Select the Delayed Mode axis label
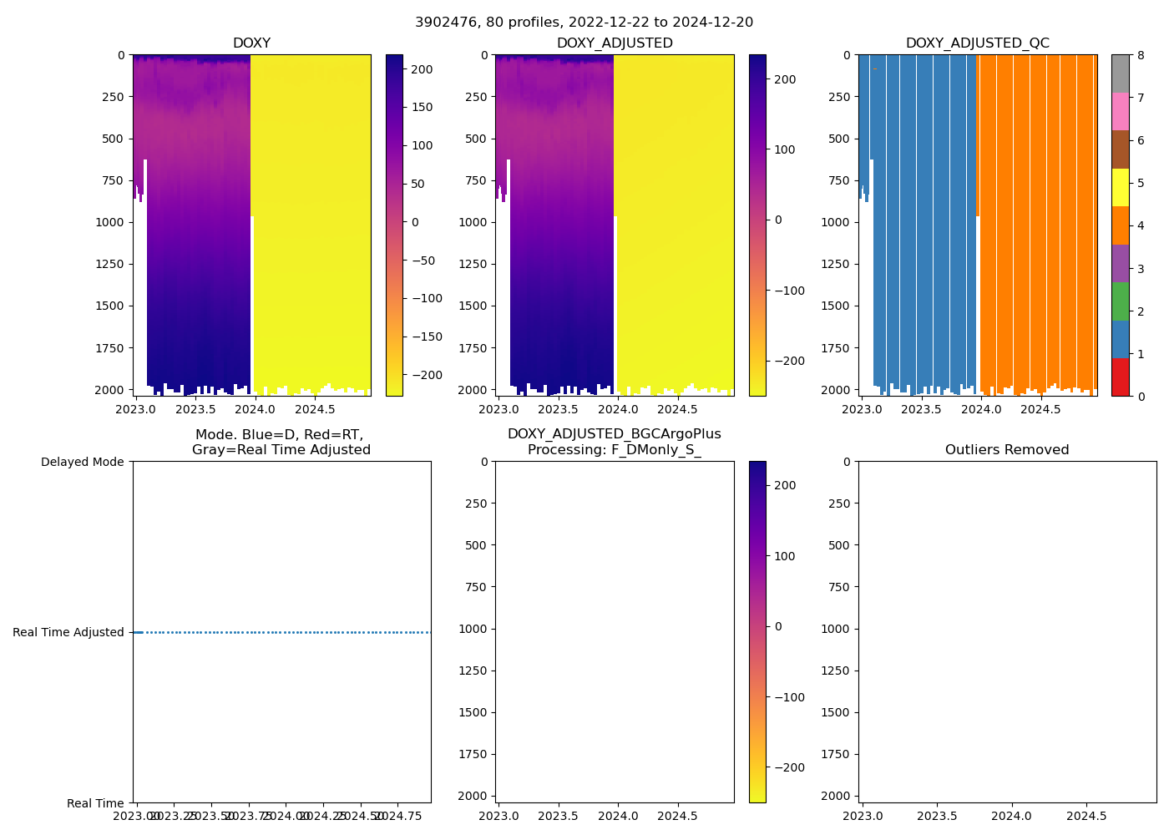Screen dimensions: 1169x835 [x=82, y=462]
